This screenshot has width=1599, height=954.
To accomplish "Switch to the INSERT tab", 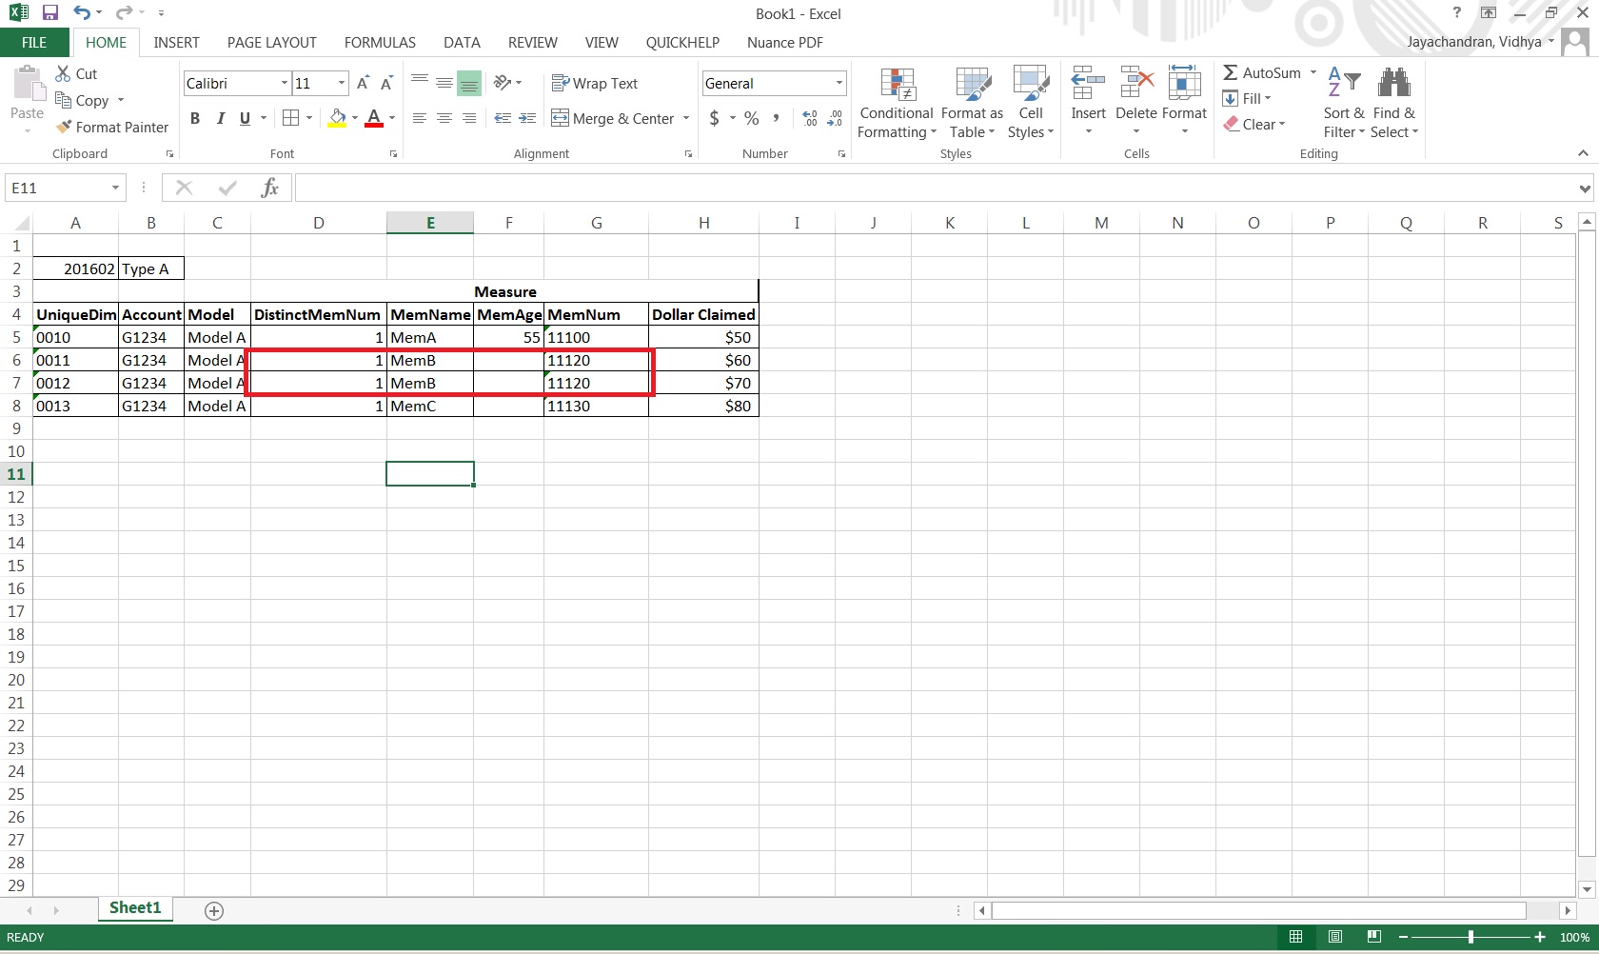I will (177, 43).
